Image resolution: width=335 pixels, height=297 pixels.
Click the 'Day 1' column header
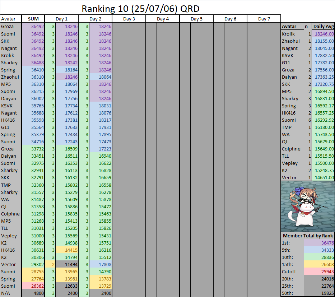coord(61,19)
